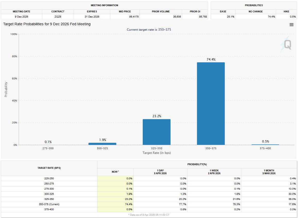Select the 1 DAY 8 APR 2026 header
The width and height of the screenshot is (298, 218).
tap(160, 172)
